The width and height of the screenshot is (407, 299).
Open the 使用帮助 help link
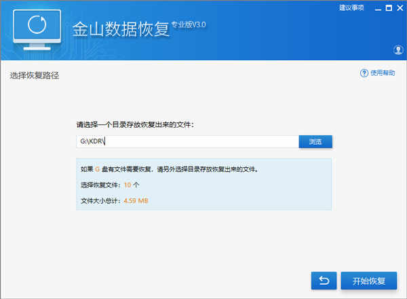383,73
